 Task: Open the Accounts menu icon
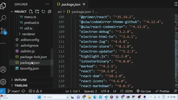3,69
